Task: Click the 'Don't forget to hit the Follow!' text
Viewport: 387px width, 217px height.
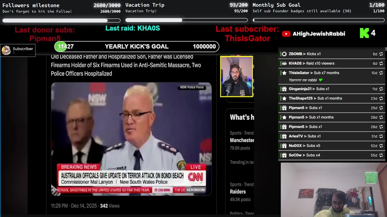Action: pyautogui.click(x=37, y=11)
